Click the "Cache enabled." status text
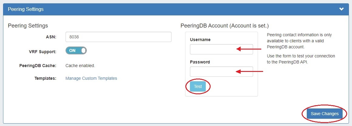The height and width of the screenshot is (126, 352). coord(80,65)
